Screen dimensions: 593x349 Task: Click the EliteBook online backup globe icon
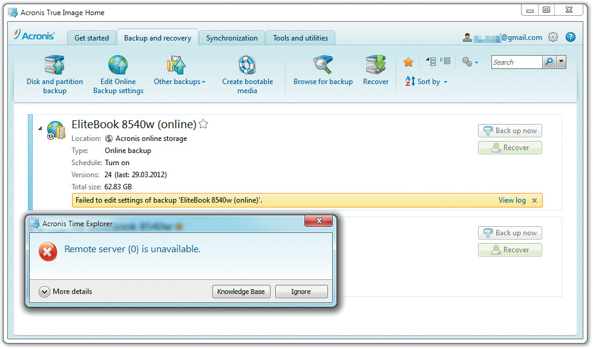pyautogui.click(x=56, y=131)
